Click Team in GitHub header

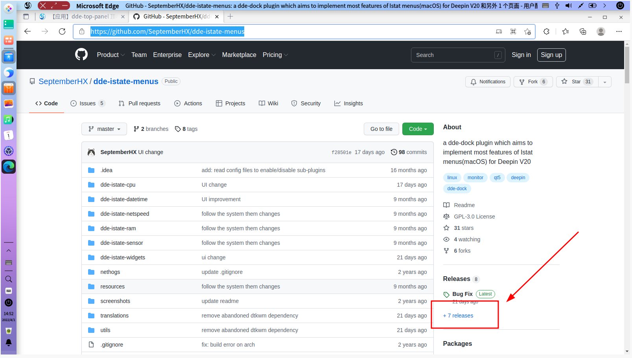coord(139,55)
